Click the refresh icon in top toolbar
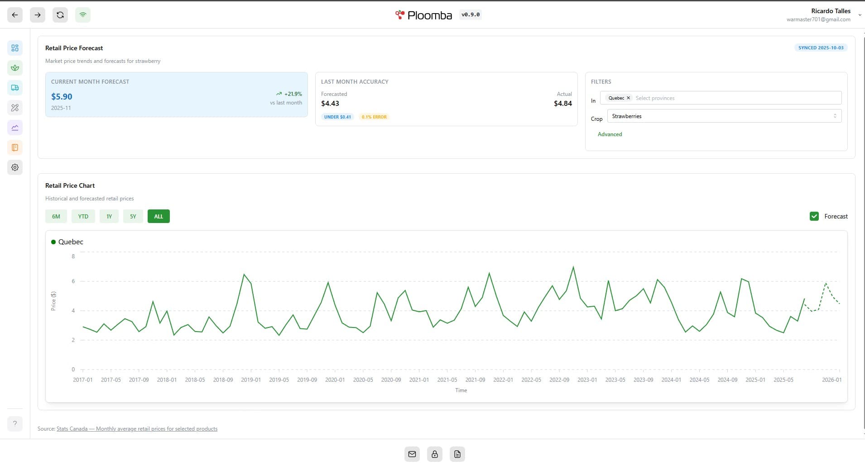 [x=60, y=14]
